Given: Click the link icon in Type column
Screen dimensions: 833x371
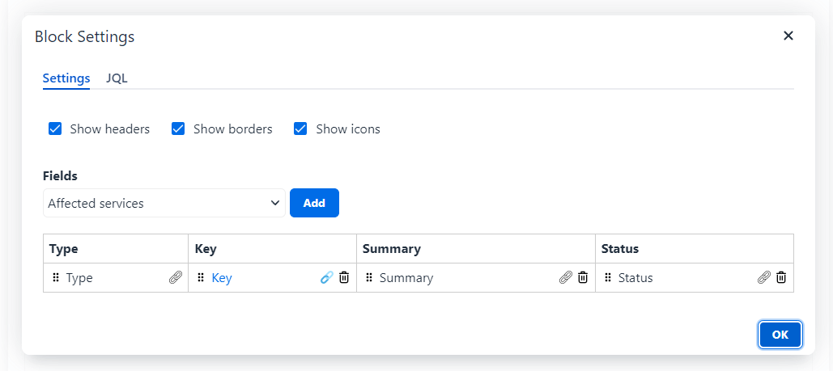Looking at the screenshot, I should (176, 277).
